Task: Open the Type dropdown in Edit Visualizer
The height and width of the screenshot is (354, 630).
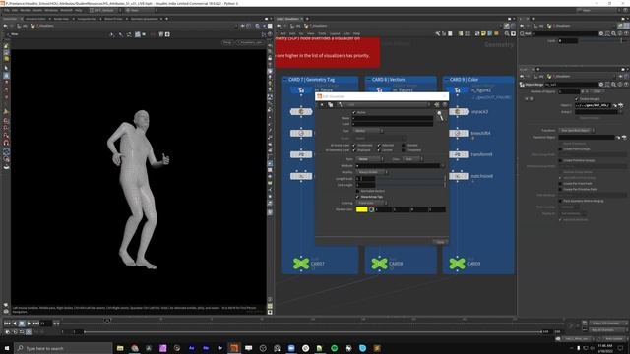Action: [368, 131]
